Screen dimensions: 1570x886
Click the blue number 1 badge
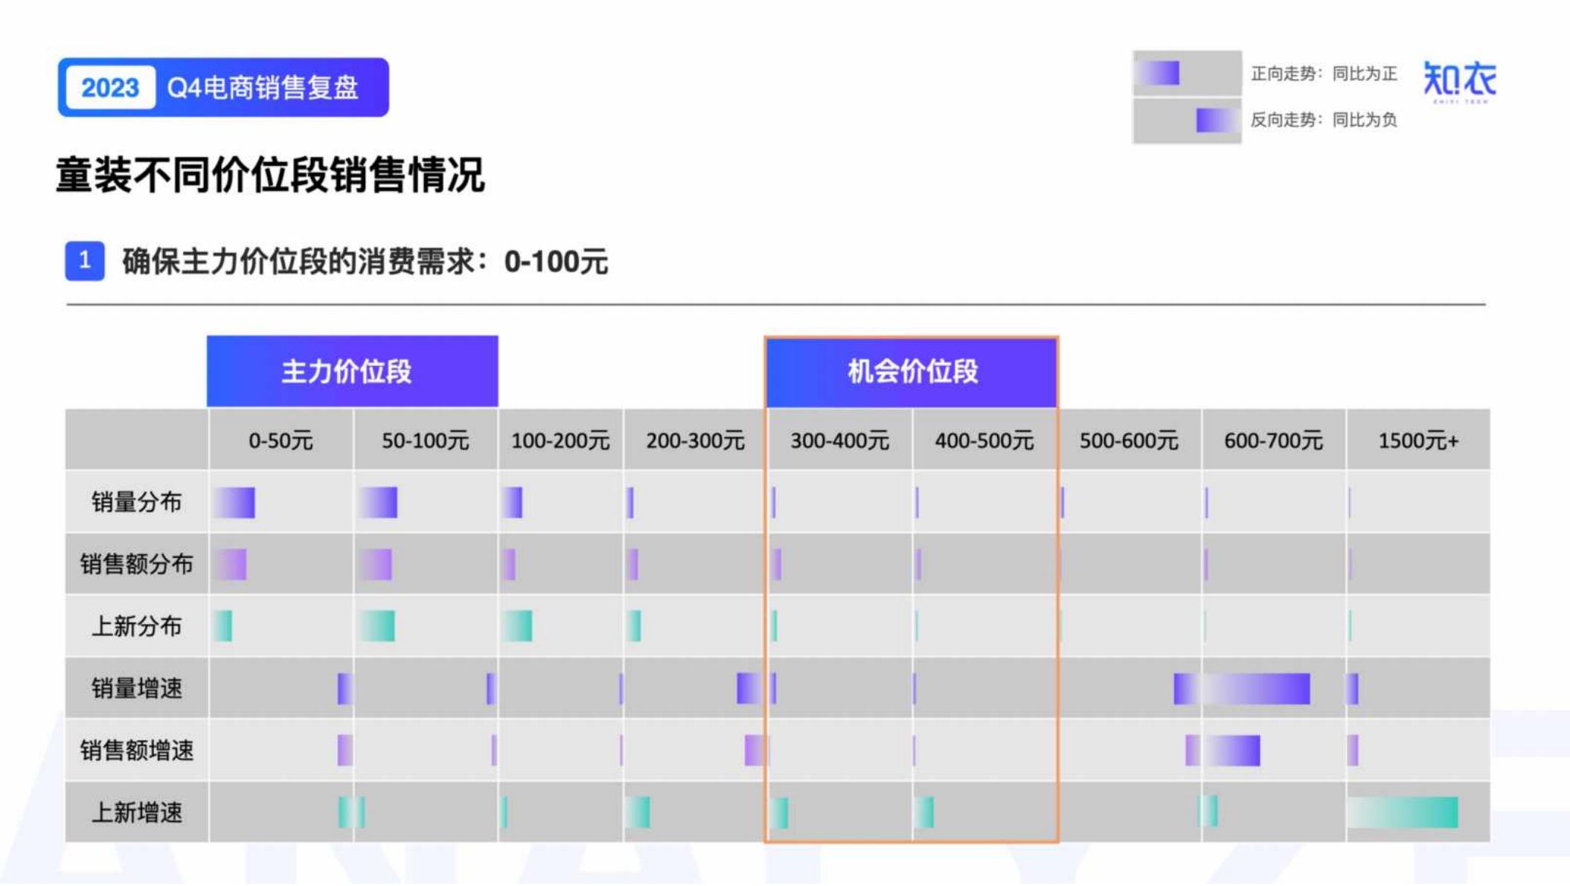point(85,261)
